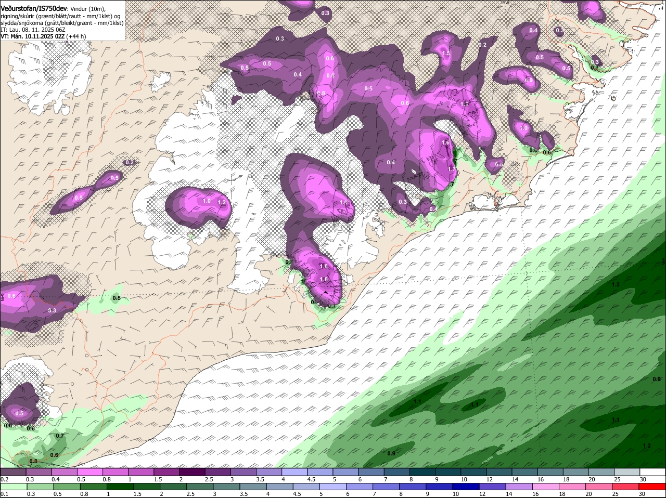Select the upper-row light blue swatch at 4

tap(294, 472)
